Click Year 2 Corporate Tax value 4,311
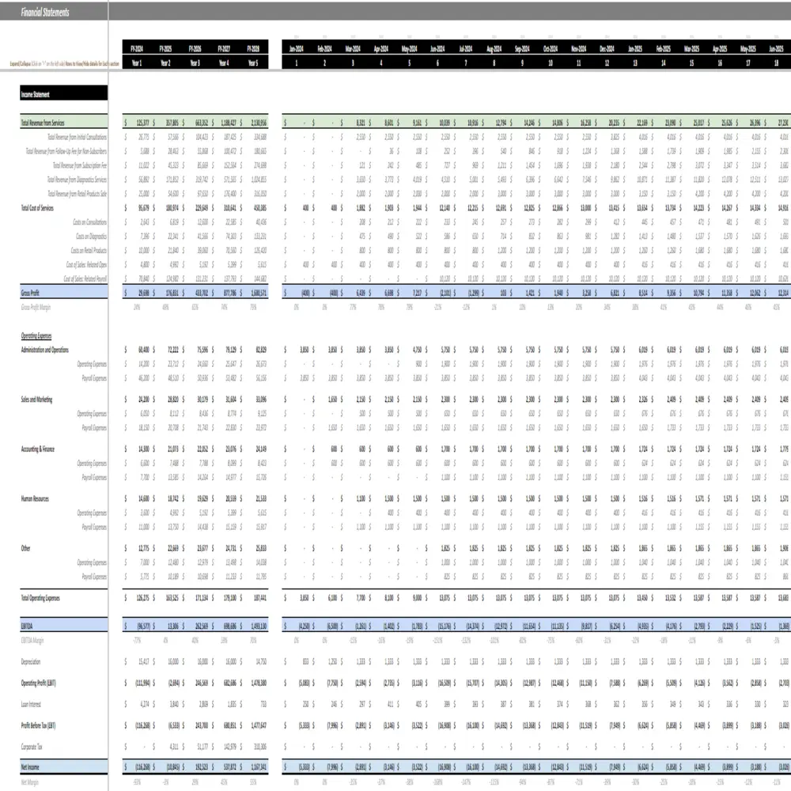The image size is (791, 791). tap(173, 747)
